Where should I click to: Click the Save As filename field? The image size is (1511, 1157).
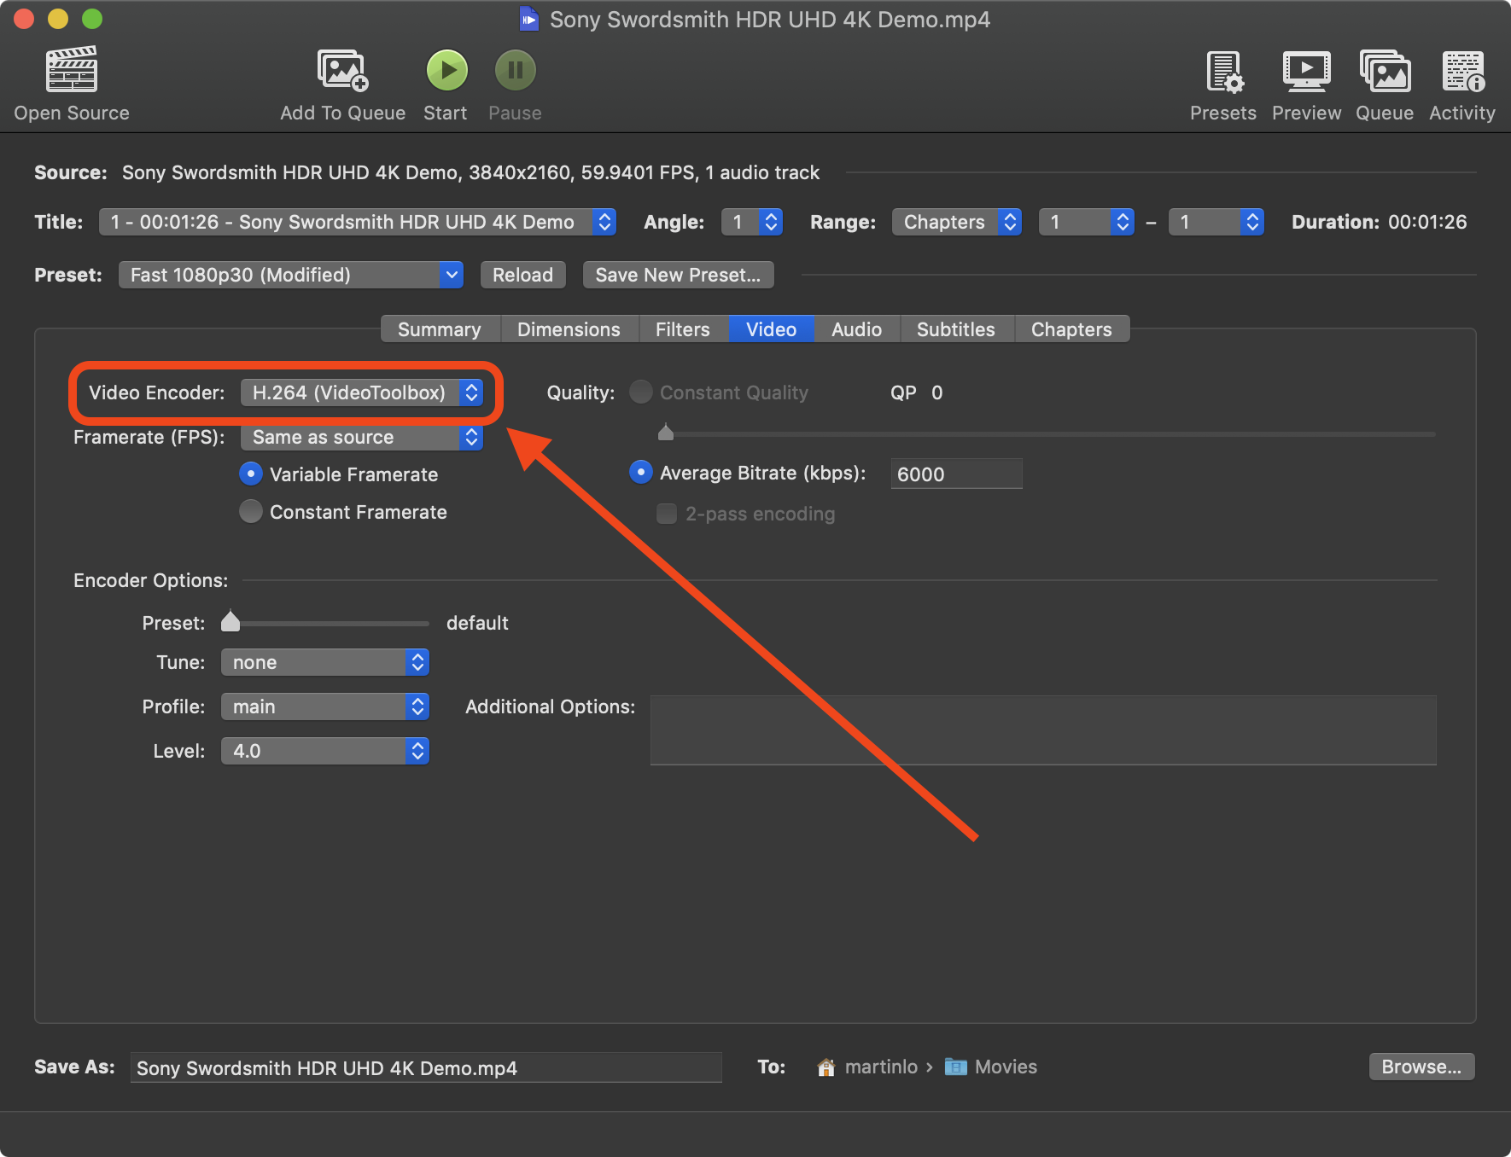pos(426,1067)
